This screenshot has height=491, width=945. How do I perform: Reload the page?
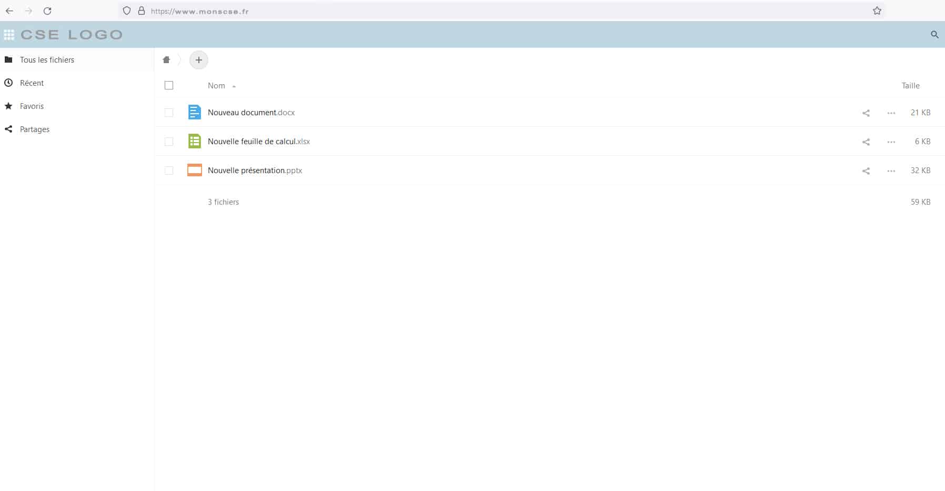(47, 11)
